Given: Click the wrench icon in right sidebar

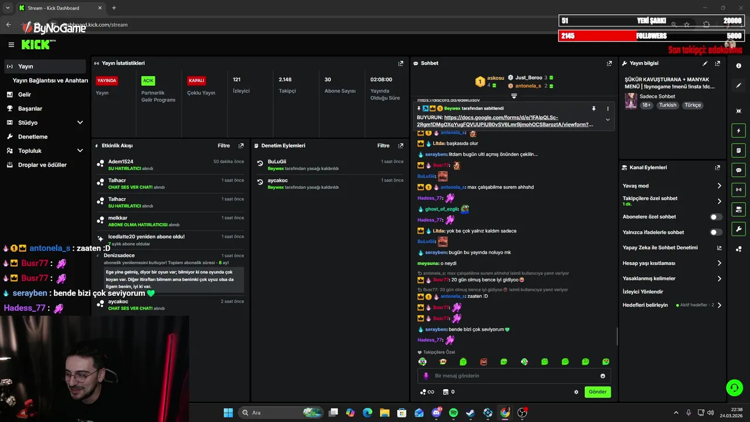Looking at the screenshot, I should coord(739,229).
